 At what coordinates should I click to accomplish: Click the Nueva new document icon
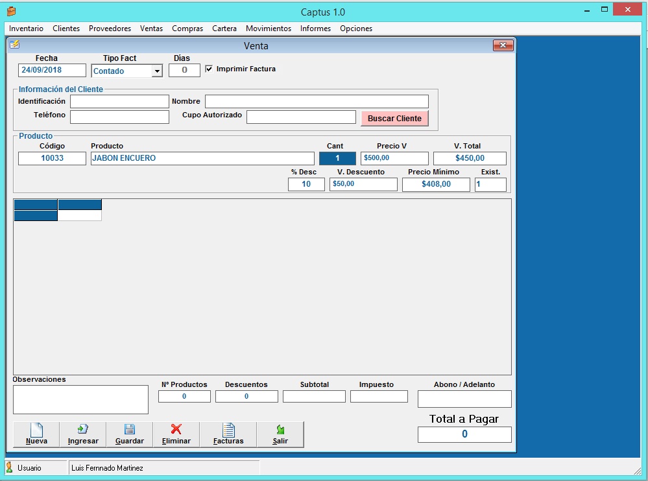(x=36, y=429)
